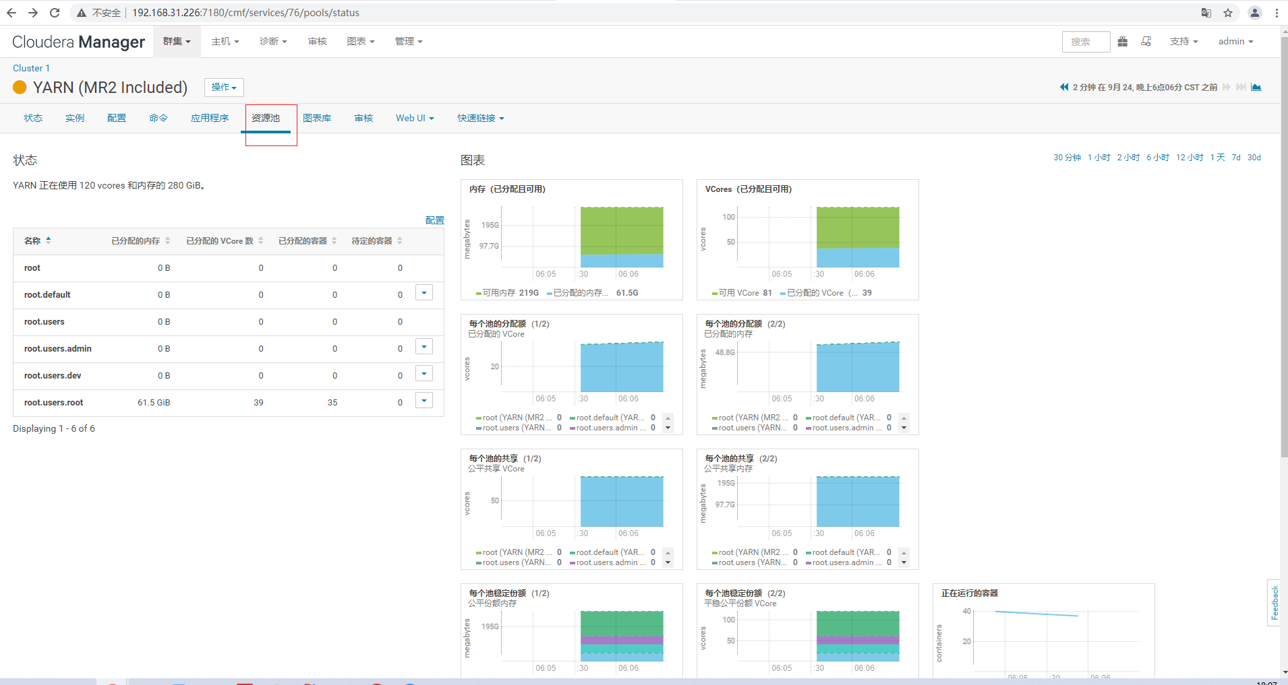Expand the 操作 actions dropdown

pyautogui.click(x=224, y=88)
